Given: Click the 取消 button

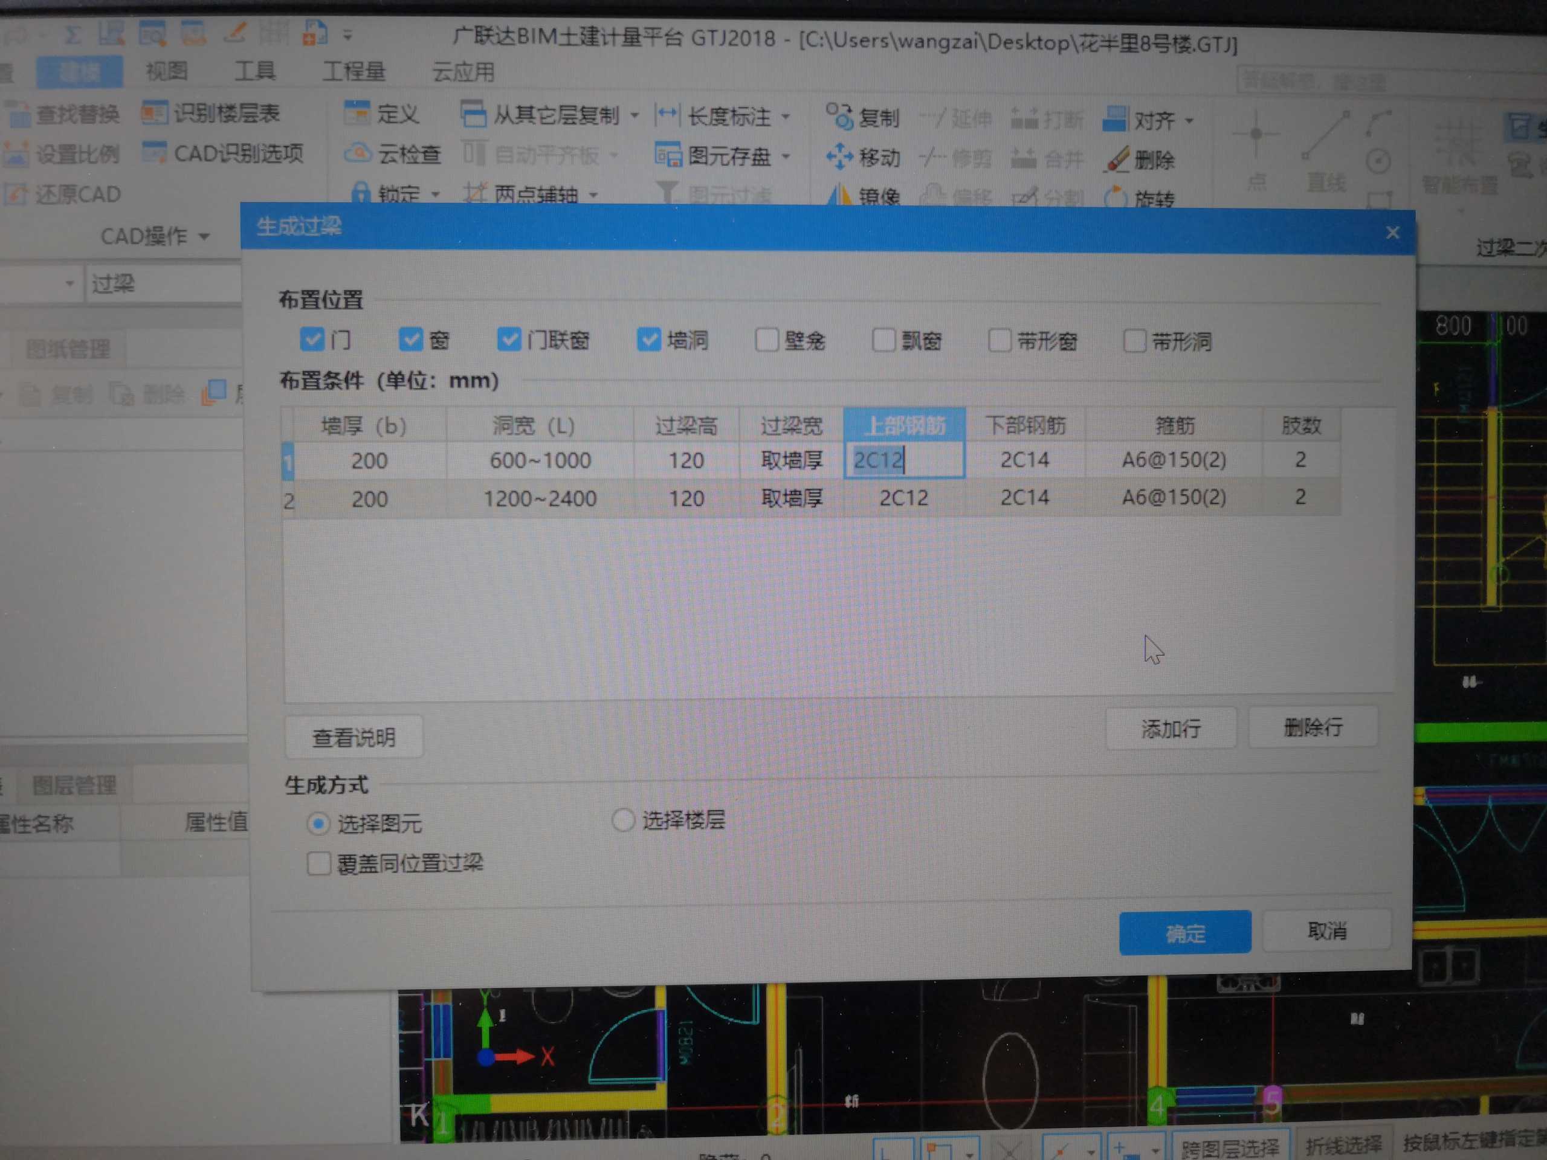Looking at the screenshot, I should tap(1326, 930).
